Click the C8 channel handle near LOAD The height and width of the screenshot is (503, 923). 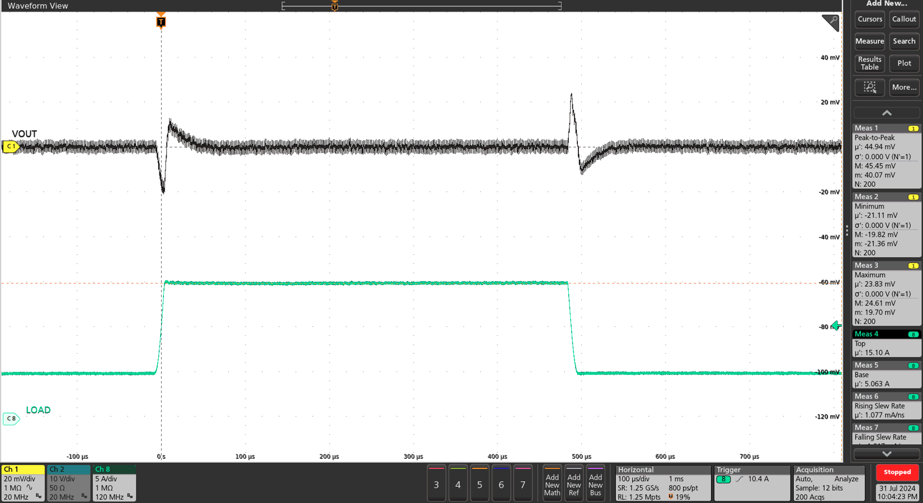[11, 419]
